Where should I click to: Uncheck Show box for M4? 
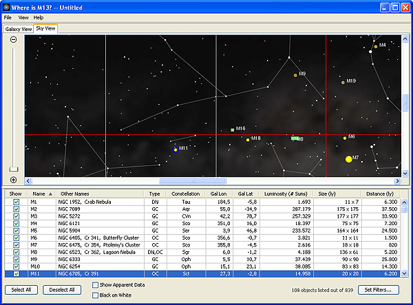[x=17, y=223]
